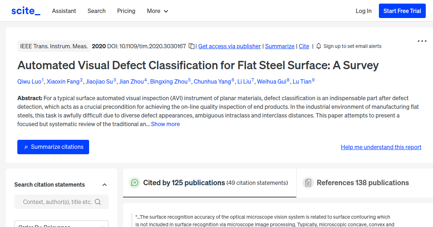This screenshot has width=433, height=227.
Task: Click the bell icon to set email alerts
Action: pos(319,46)
